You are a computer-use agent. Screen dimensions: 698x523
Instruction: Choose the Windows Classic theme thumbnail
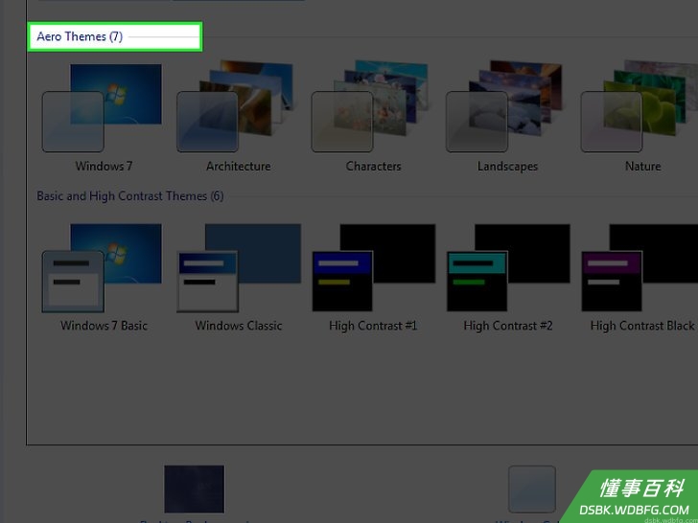[239, 268]
